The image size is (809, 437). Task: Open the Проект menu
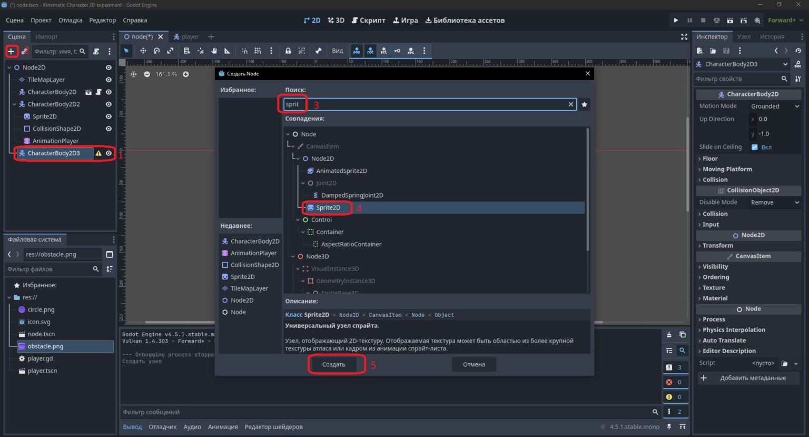pyautogui.click(x=41, y=20)
